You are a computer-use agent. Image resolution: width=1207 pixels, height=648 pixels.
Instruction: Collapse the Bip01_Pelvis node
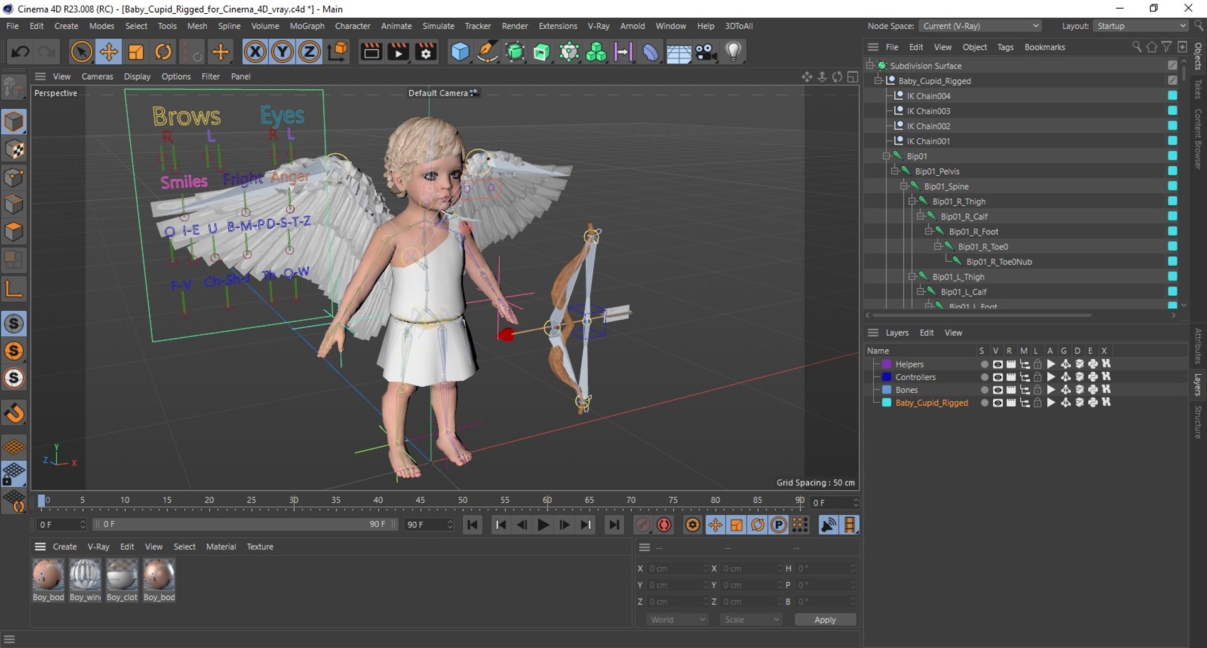click(x=895, y=171)
